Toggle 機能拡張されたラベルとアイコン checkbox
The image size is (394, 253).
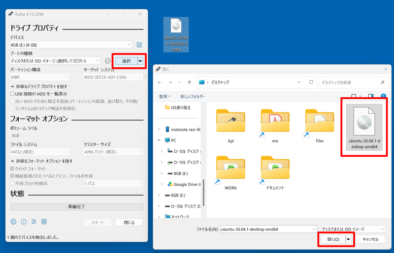(12, 176)
